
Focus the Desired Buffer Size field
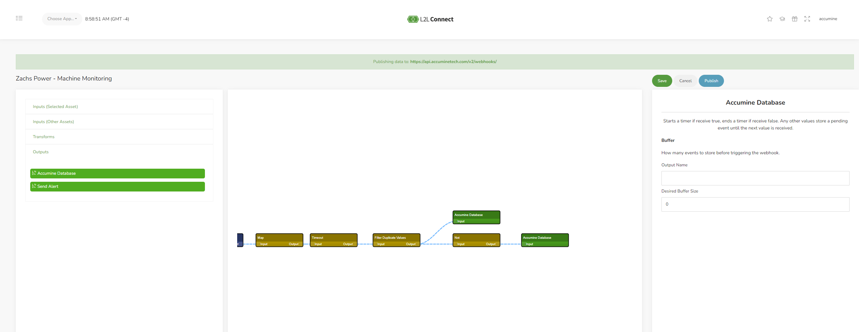(755, 204)
